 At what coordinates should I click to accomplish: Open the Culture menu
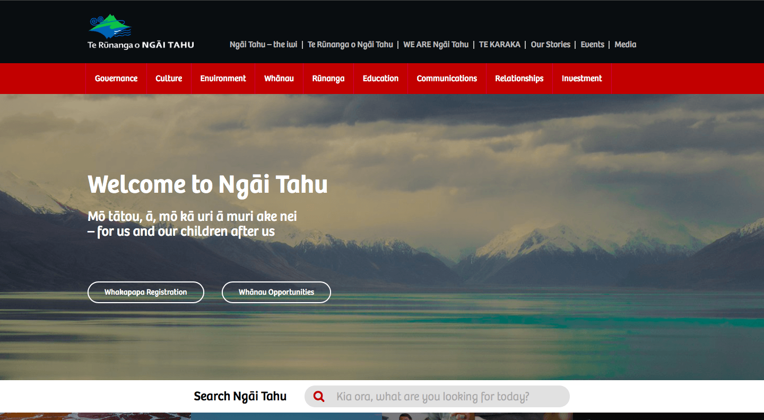[169, 79]
